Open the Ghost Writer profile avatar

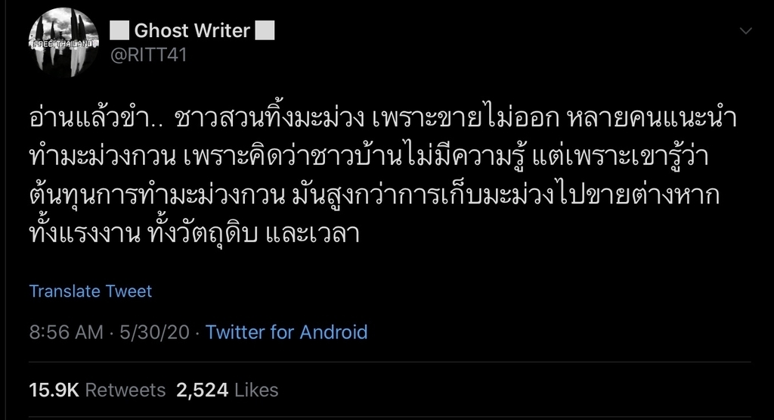tap(63, 42)
